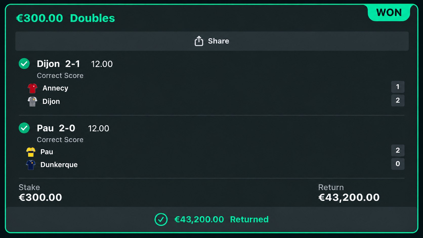Viewport: 423px width, 238px height.
Task: Click Annecy's red jersey icon
Action: pos(32,88)
